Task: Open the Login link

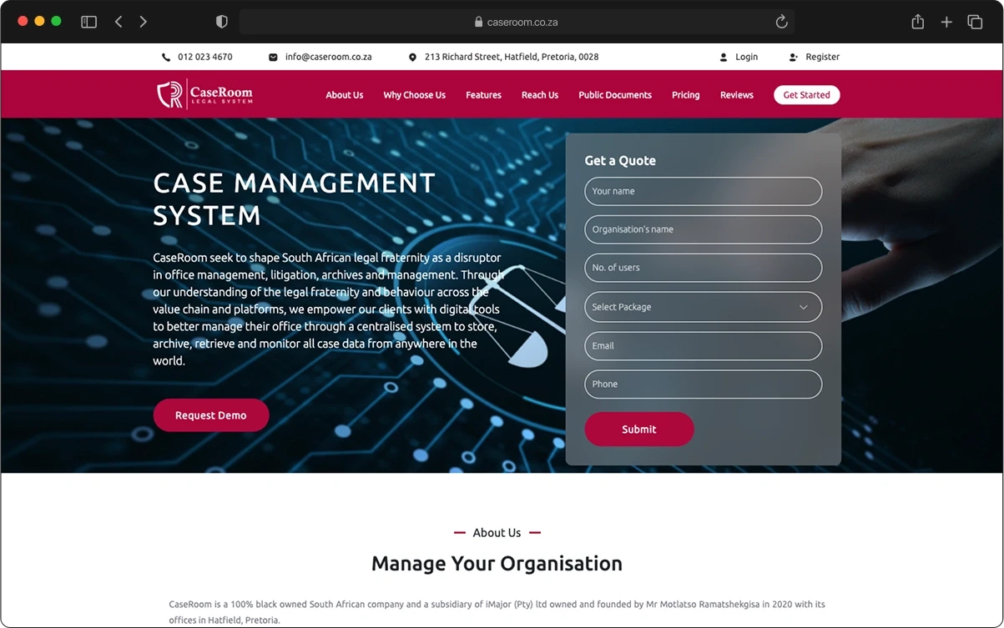Action: coord(746,58)
